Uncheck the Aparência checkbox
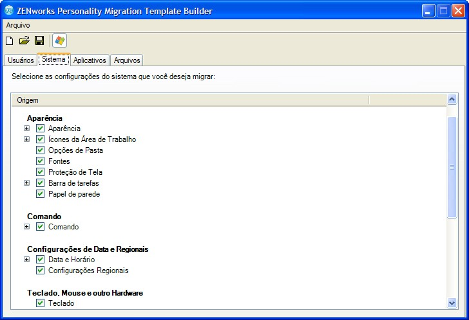The height and width of the screenshot is (320, 469). coord(40,129)
